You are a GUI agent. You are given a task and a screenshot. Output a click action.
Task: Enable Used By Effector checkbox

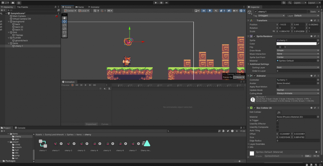point(278,124)
